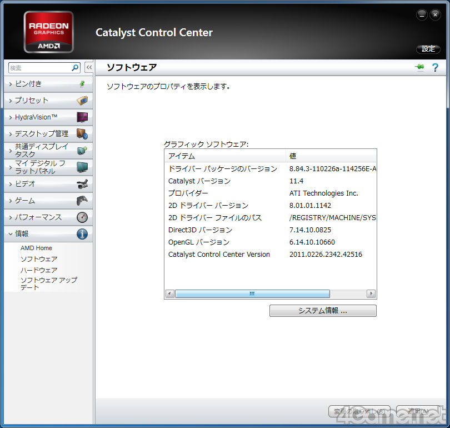Expand the ピン付き section
Viewport: 450px width, 428px height.
[48, 84]
